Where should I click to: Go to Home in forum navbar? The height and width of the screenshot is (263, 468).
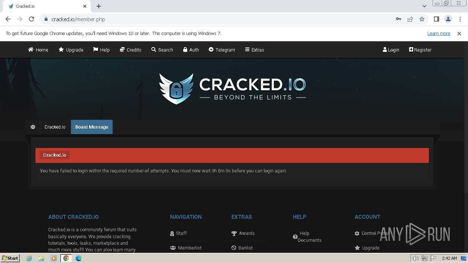pos(38,50)
